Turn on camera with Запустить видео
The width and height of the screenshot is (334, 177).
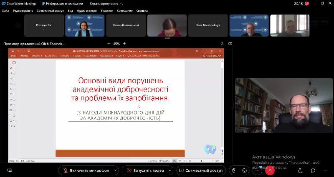145,170
